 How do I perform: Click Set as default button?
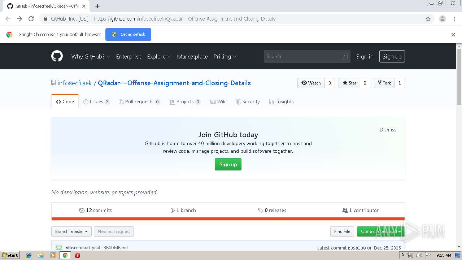(128, 34)
